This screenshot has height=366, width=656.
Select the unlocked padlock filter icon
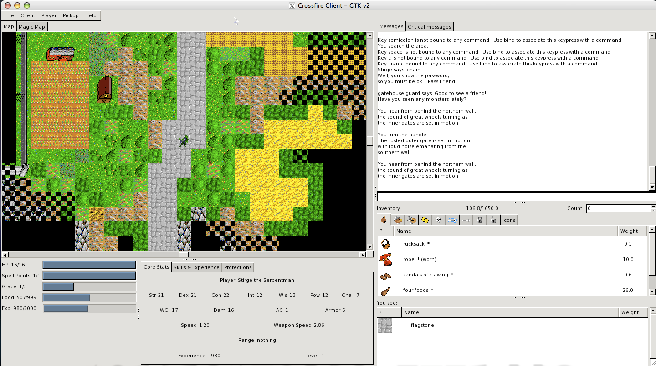pos(493,220)
